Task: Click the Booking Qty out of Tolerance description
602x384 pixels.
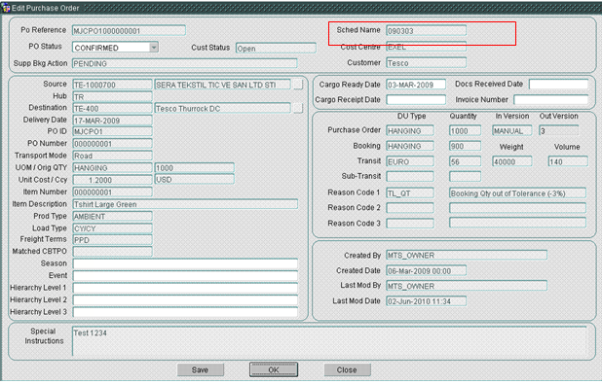Action: tap(517, 192)
